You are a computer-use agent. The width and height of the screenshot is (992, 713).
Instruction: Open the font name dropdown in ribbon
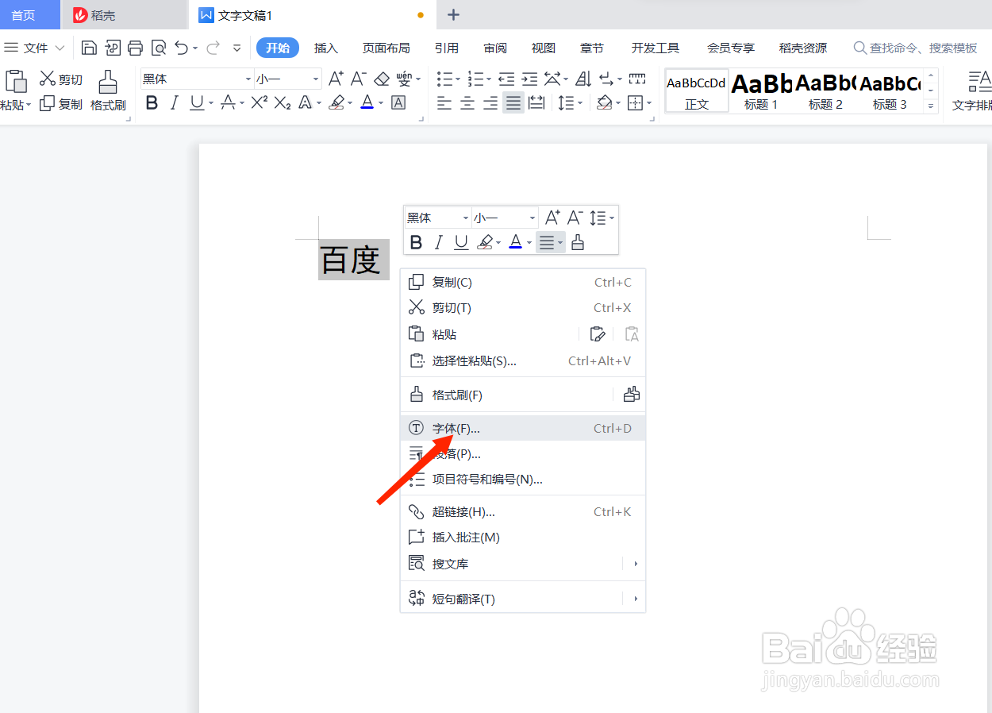tap(248, 79)
